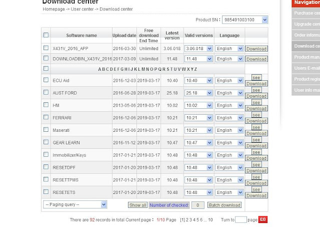Check the RESETETS checkbox
The width and height of the screenshot is (320, 227).
[x=46, y=191]
